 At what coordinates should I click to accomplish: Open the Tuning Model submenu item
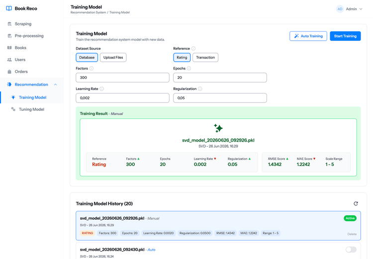[x=32, y=109]
